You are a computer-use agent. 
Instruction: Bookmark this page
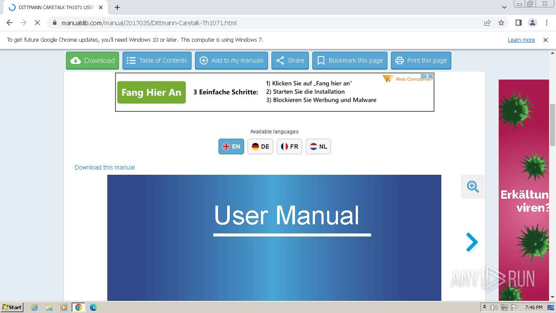(350, 60)
